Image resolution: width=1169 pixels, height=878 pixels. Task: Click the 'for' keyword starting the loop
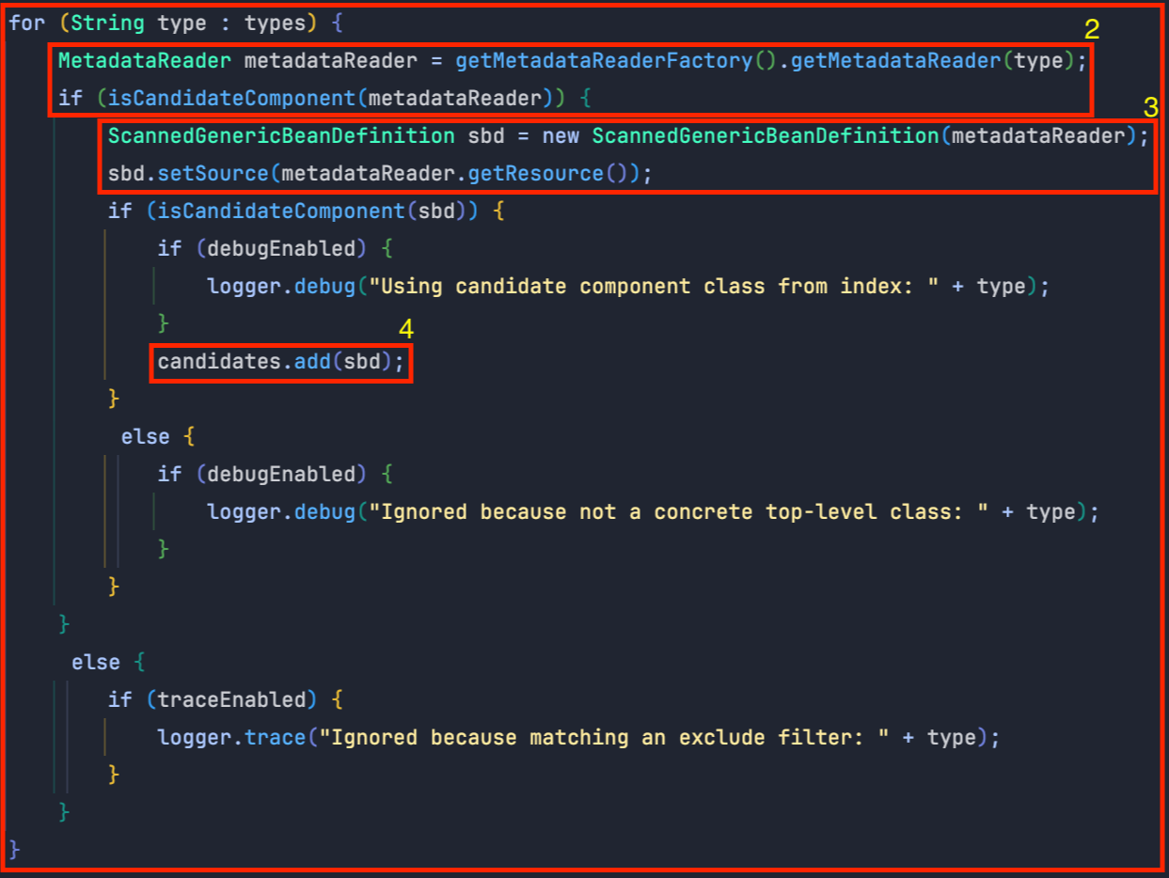point(26,23)
